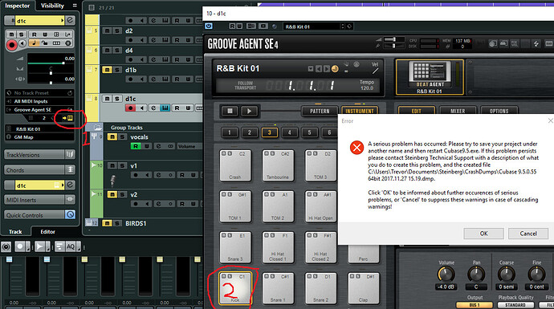Solo the d4 track
Viewport: 554px width, 309px height.
tap(117, 51)
